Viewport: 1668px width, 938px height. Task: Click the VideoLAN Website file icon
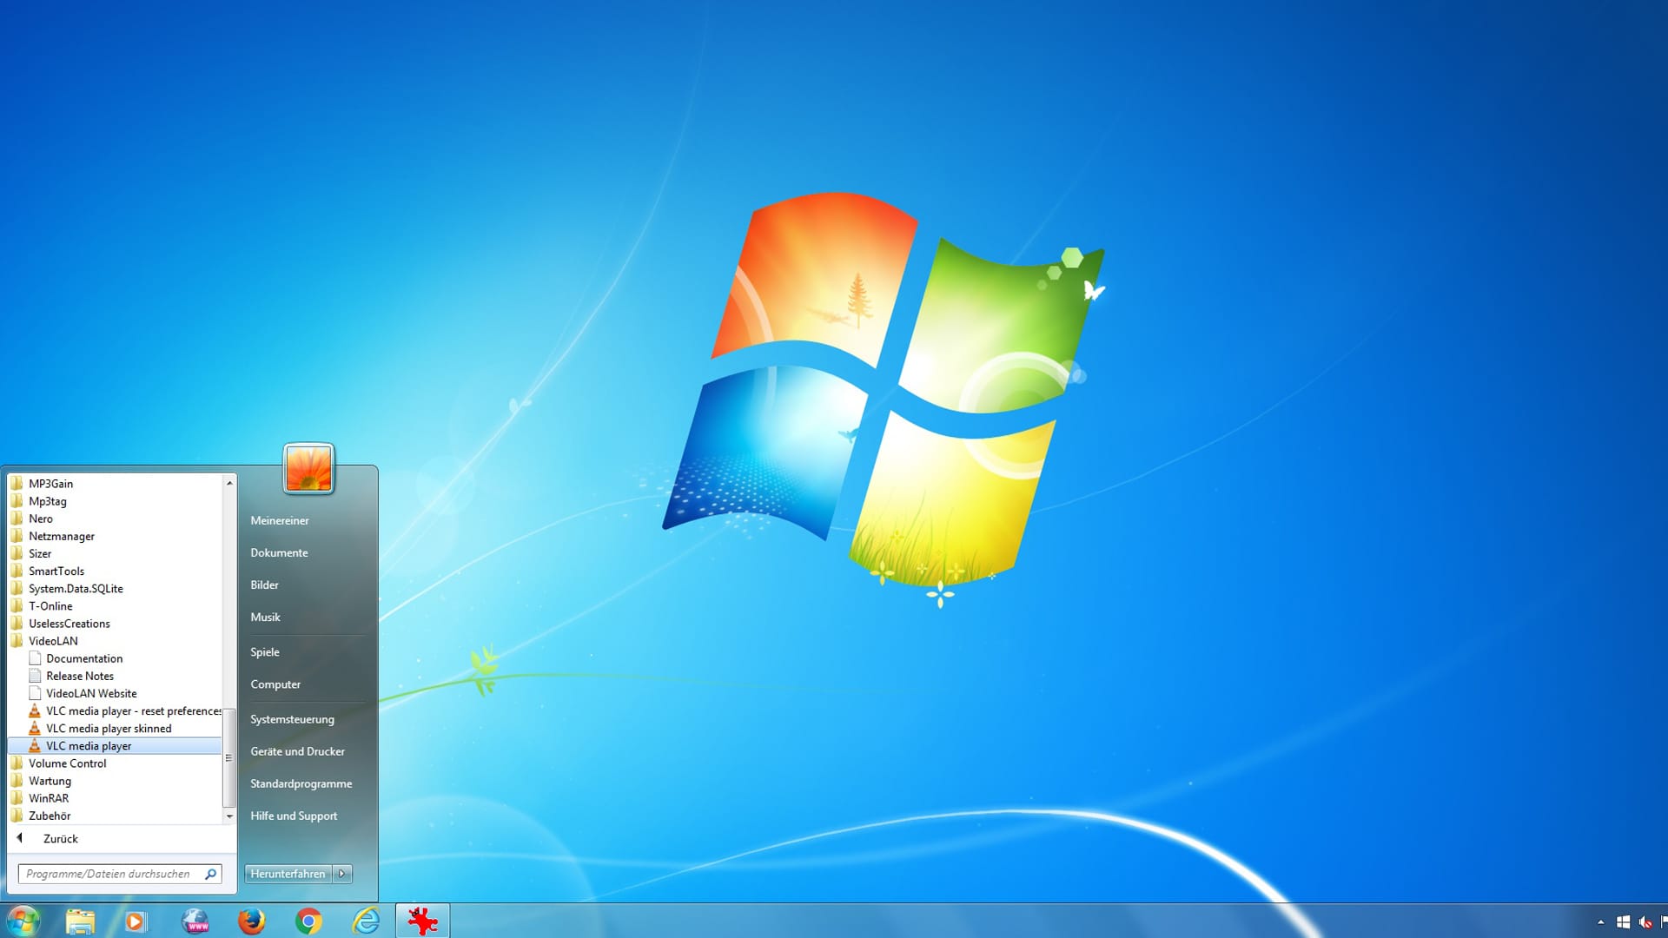(35, 693)
